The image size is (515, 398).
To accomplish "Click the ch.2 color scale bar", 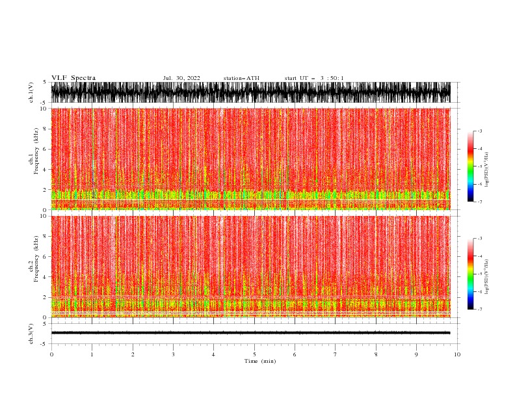I will point(470,274).
